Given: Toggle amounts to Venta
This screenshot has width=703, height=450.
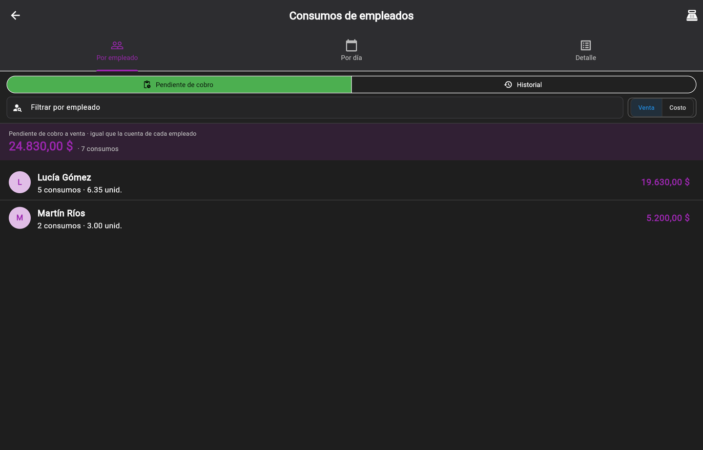Looking at the screenshot, I should (x=646, y=107).
